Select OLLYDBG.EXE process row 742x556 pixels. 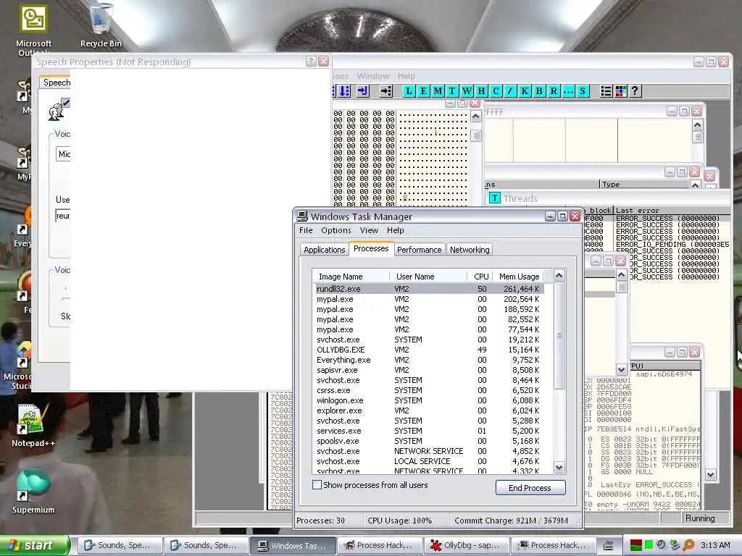click(x=429, y=350)
